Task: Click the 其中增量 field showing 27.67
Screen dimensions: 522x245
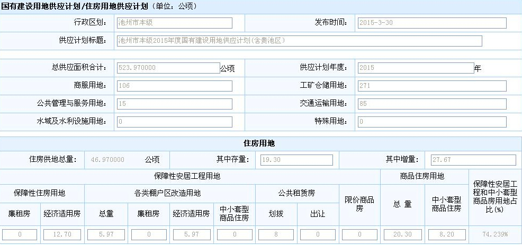Action: pos(473,160)
